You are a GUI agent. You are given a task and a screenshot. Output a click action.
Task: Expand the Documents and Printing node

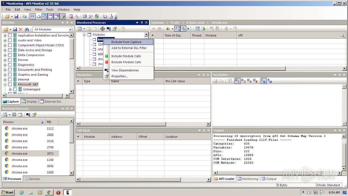pos(5,70)
